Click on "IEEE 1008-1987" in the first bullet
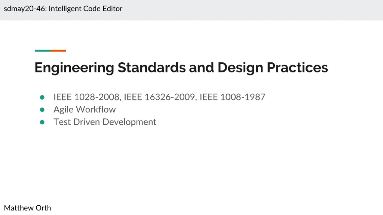Viewport: 383px width, 215px height. coord(232,97)
